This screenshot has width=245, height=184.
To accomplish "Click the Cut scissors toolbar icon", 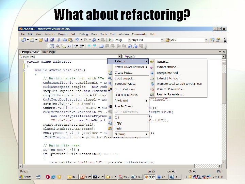I will tap(59, 40).
